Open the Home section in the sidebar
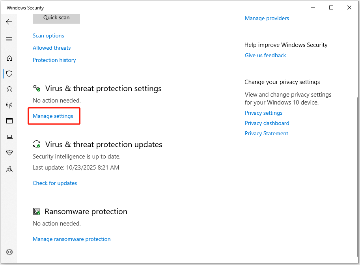The width and height of the screenshot is (360, 265). (9, 58)
